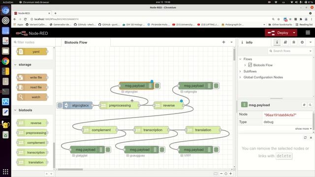Toggle debug node above atgccgtac status

coord(157,86)
